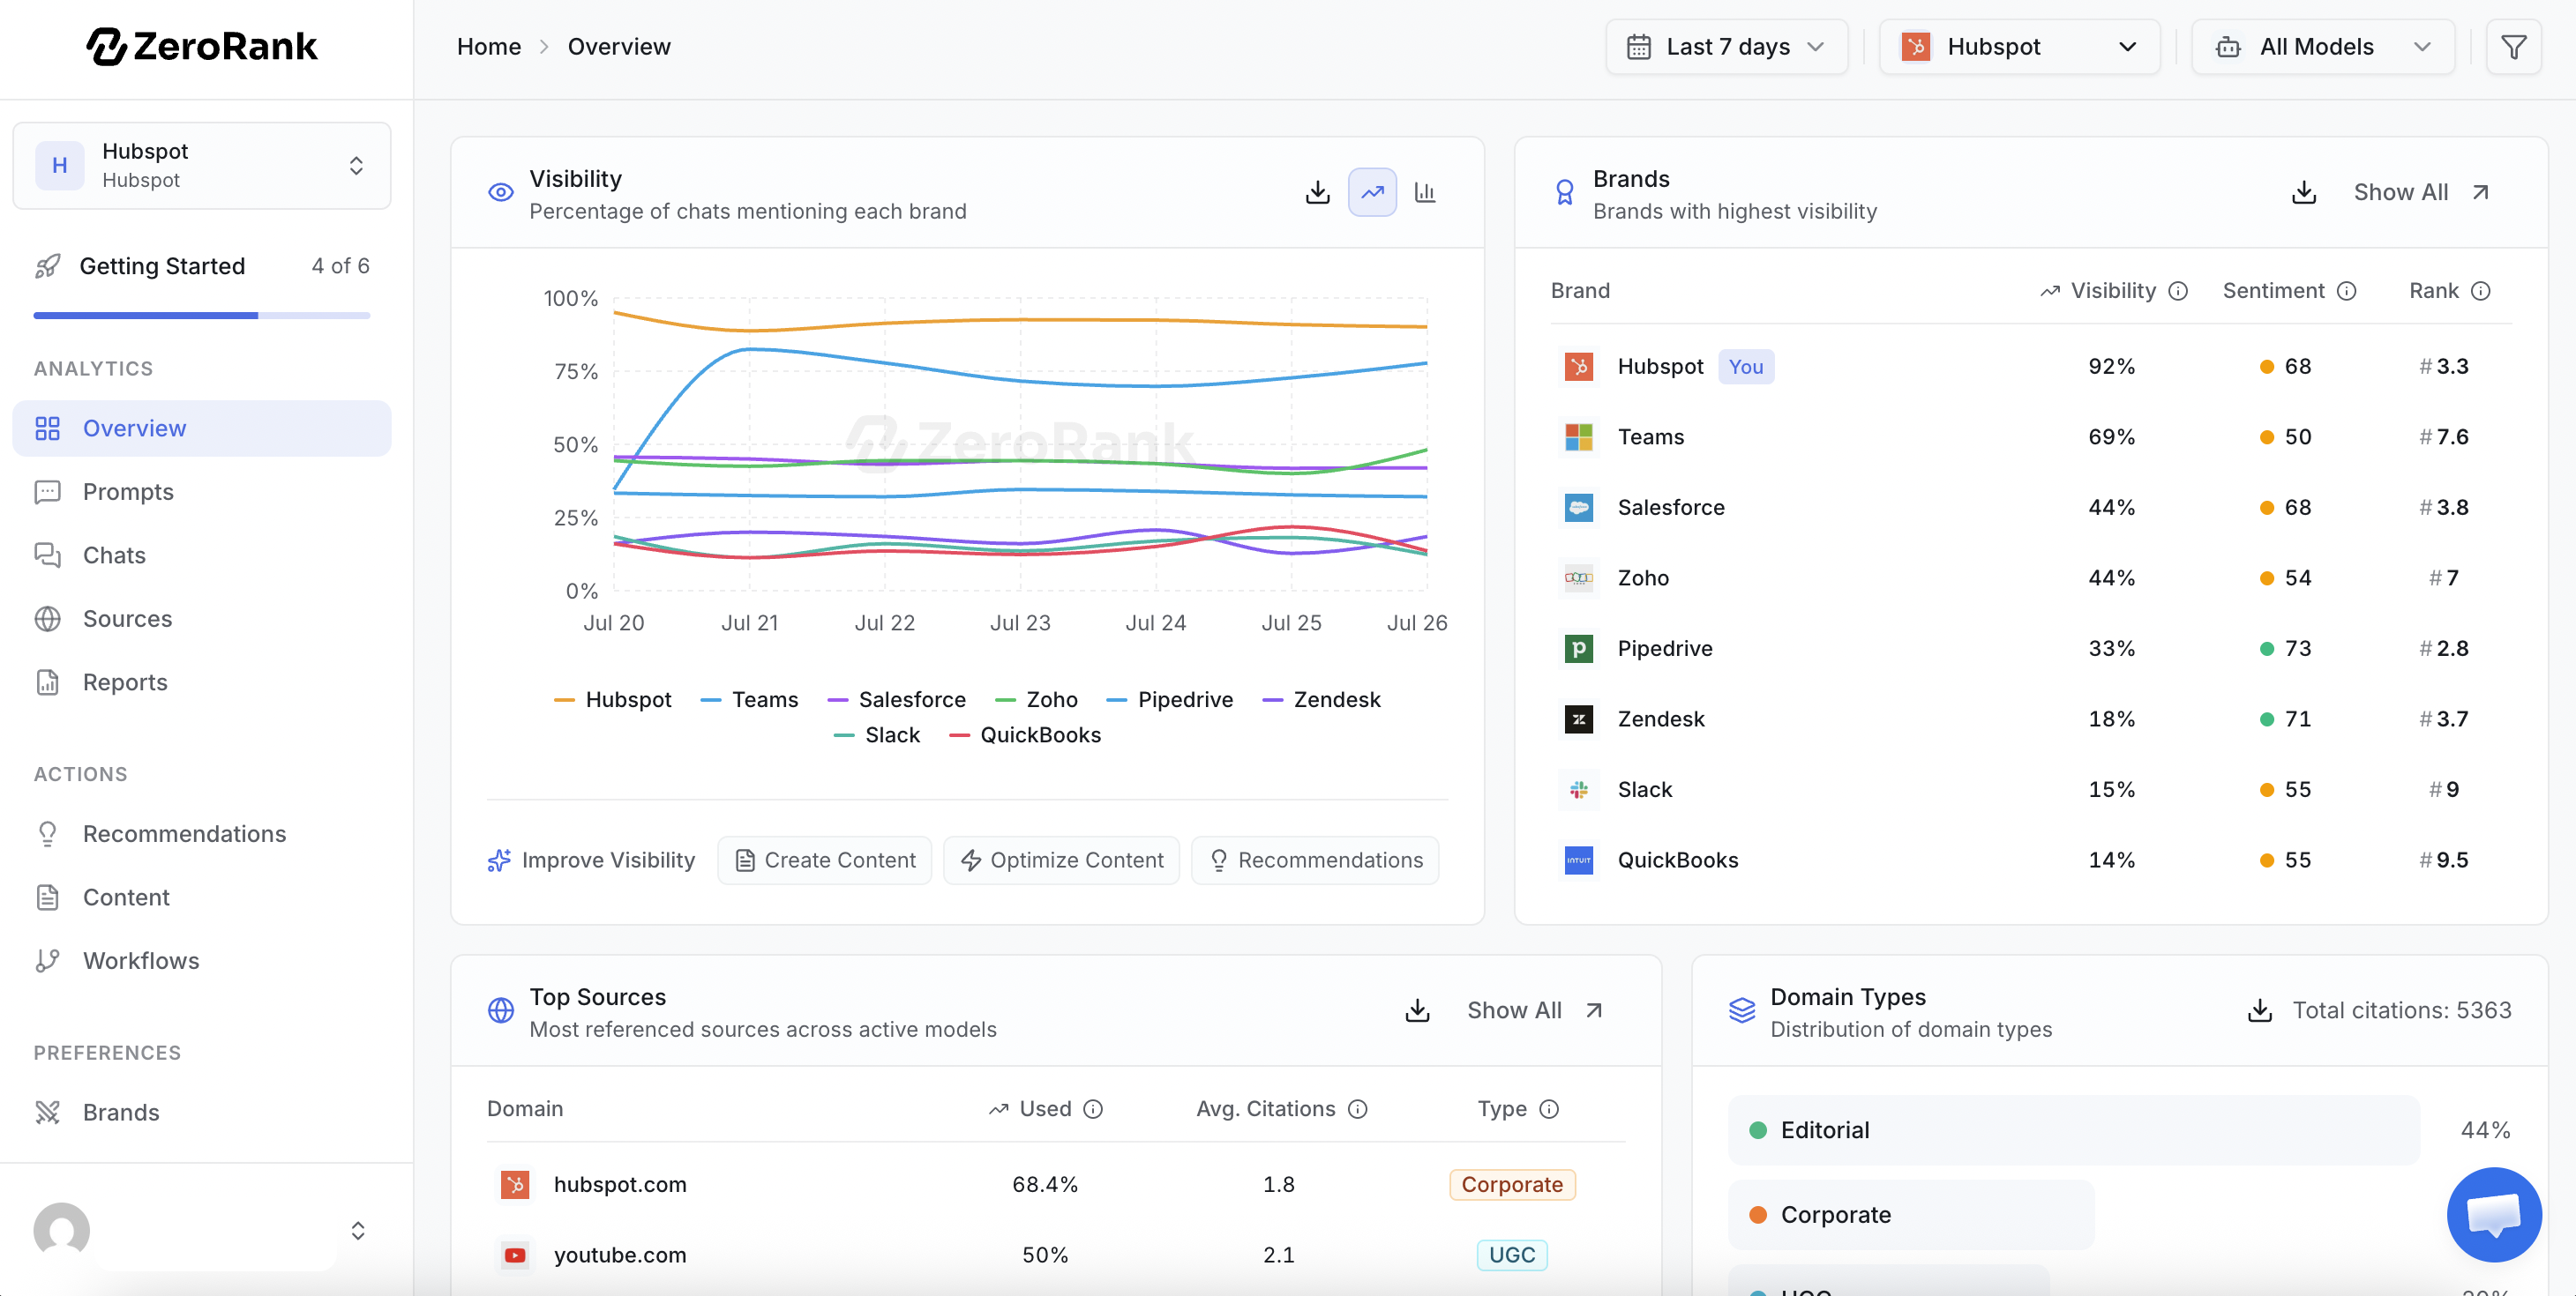Click the Create Content button
Viewport: 2576px width, 1296px height.
[x=825, y=860]
